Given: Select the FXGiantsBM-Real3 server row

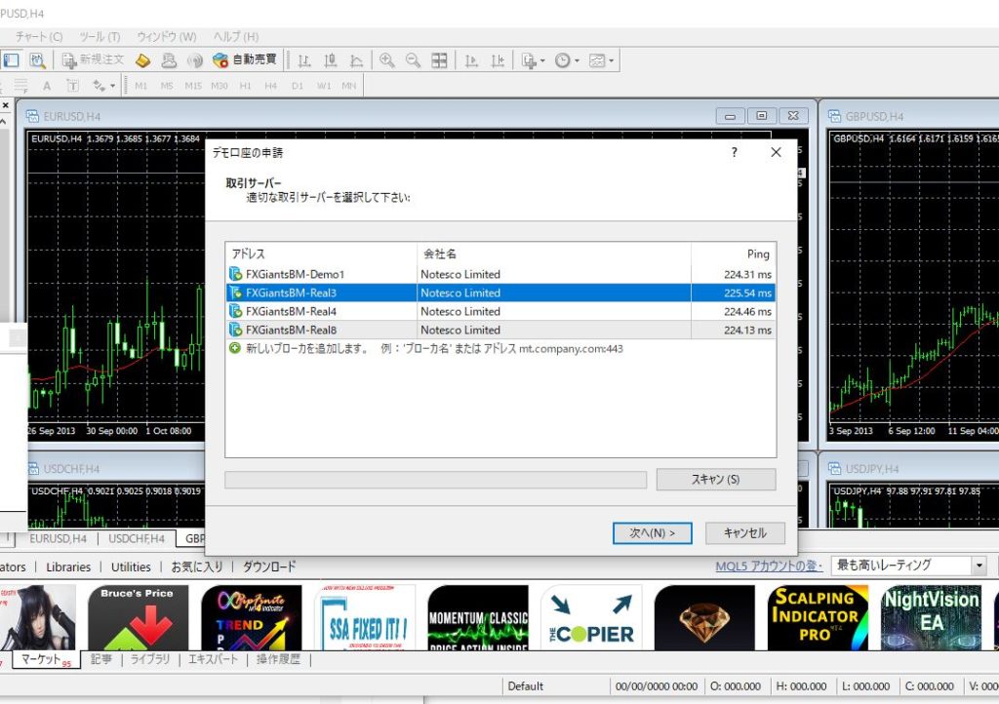Looking at the screenshot, I should click(x=500, y=293).
